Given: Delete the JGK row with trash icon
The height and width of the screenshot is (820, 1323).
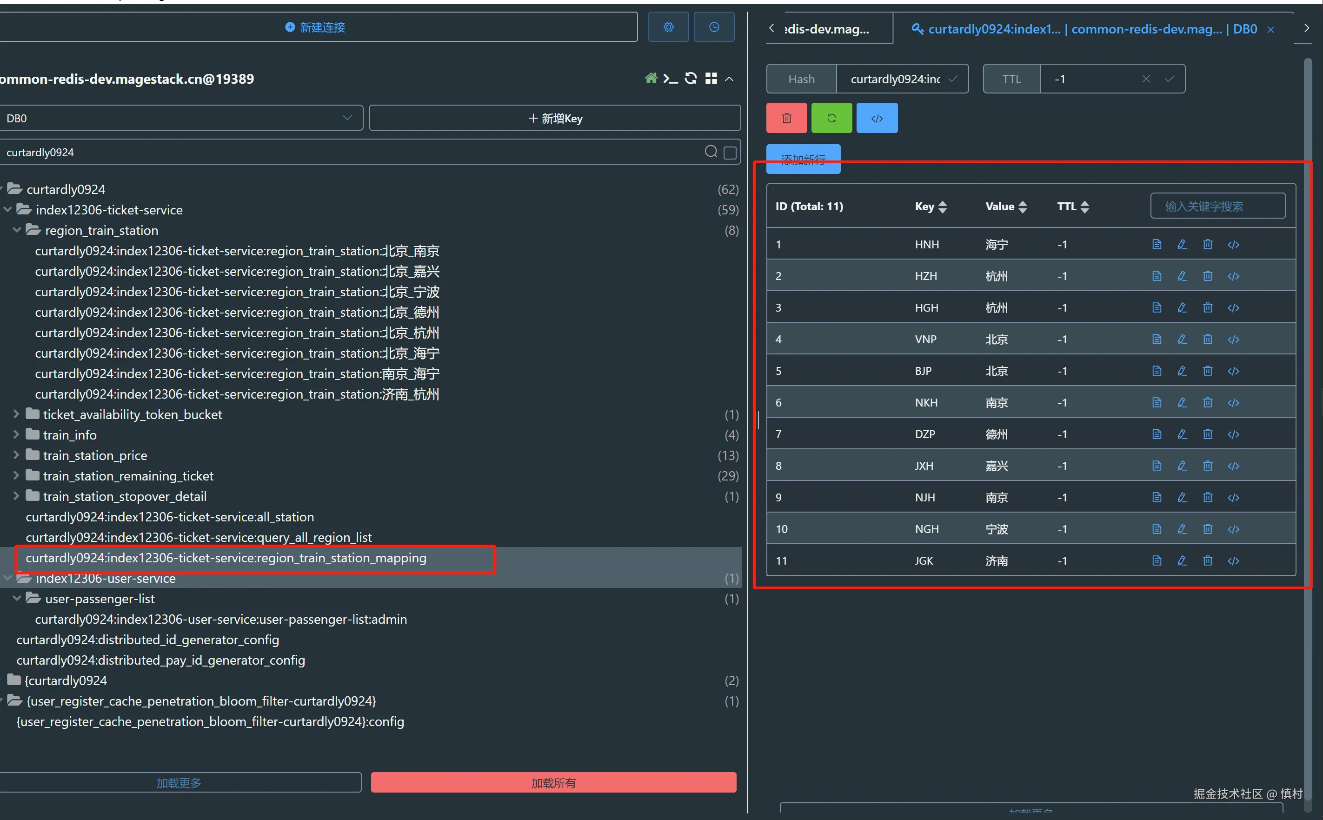Looking at the screenshot, I should click(1208, 561).
